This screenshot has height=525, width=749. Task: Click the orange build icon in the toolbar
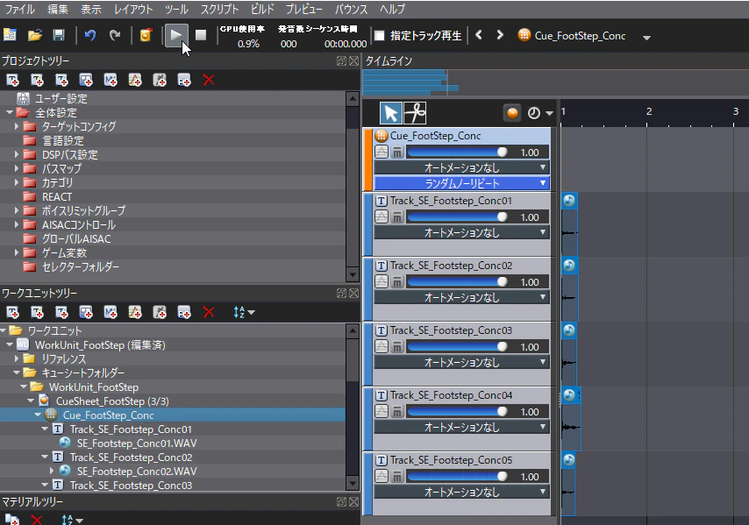(x=146, y=35)
